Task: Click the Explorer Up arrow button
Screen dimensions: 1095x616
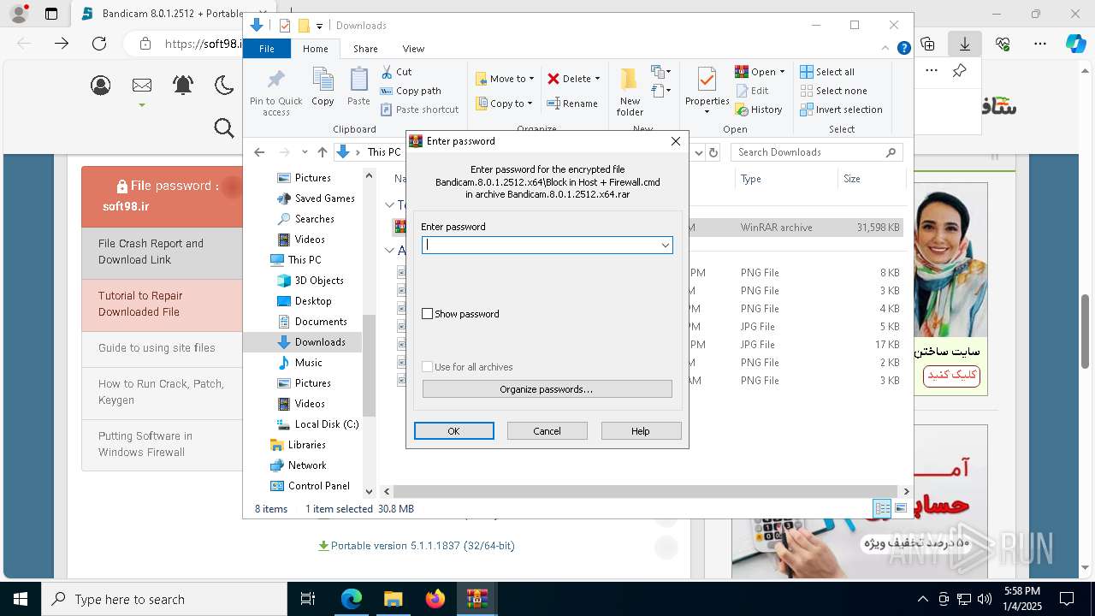Action: 323,152
